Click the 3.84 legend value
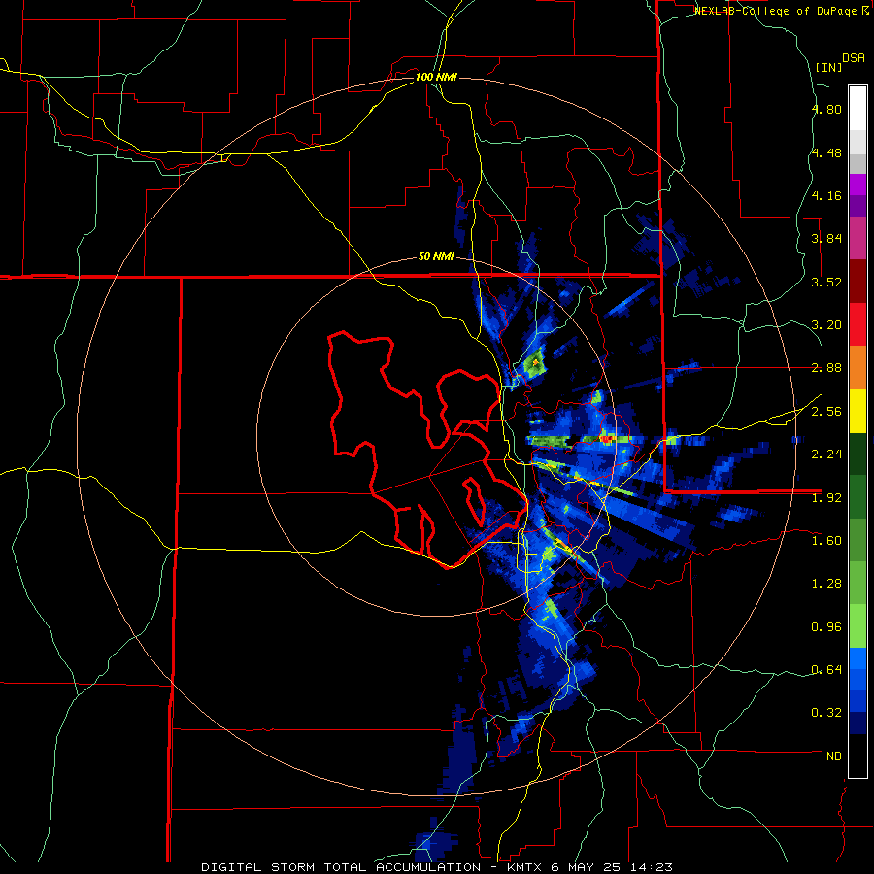874x874 pixels. click(x=826, y=239)
